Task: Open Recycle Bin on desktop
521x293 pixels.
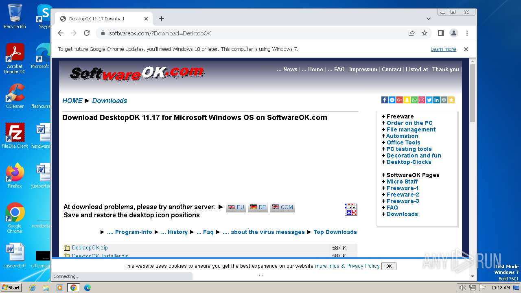Action: (x=15, y=16)
